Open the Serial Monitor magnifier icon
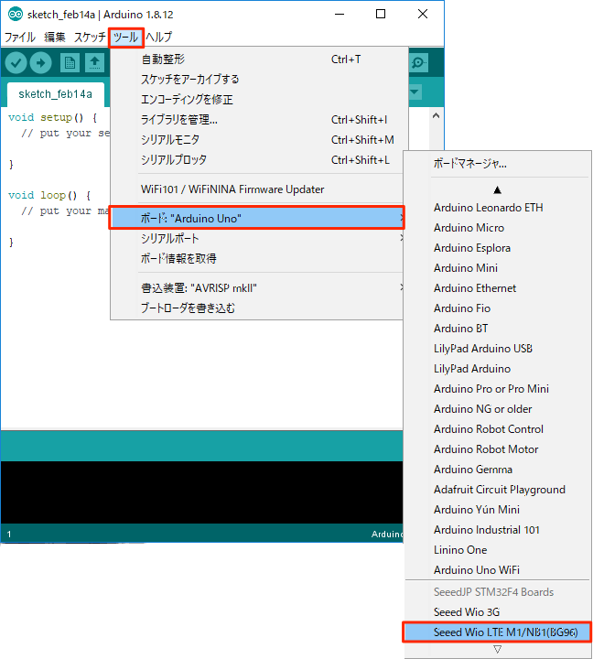593x659 pixels. pos(418,63)
